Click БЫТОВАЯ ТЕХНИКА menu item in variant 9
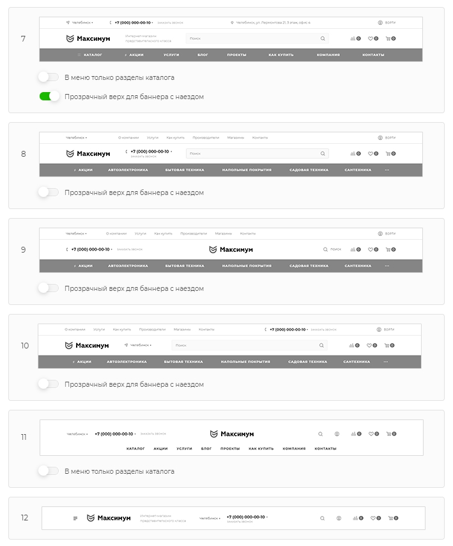The height and width of the screenshot is (546, 453). point(185,266)
